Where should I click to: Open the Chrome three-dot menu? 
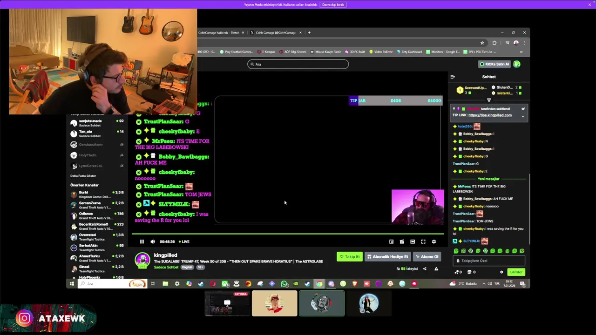[x=524, y=43]
